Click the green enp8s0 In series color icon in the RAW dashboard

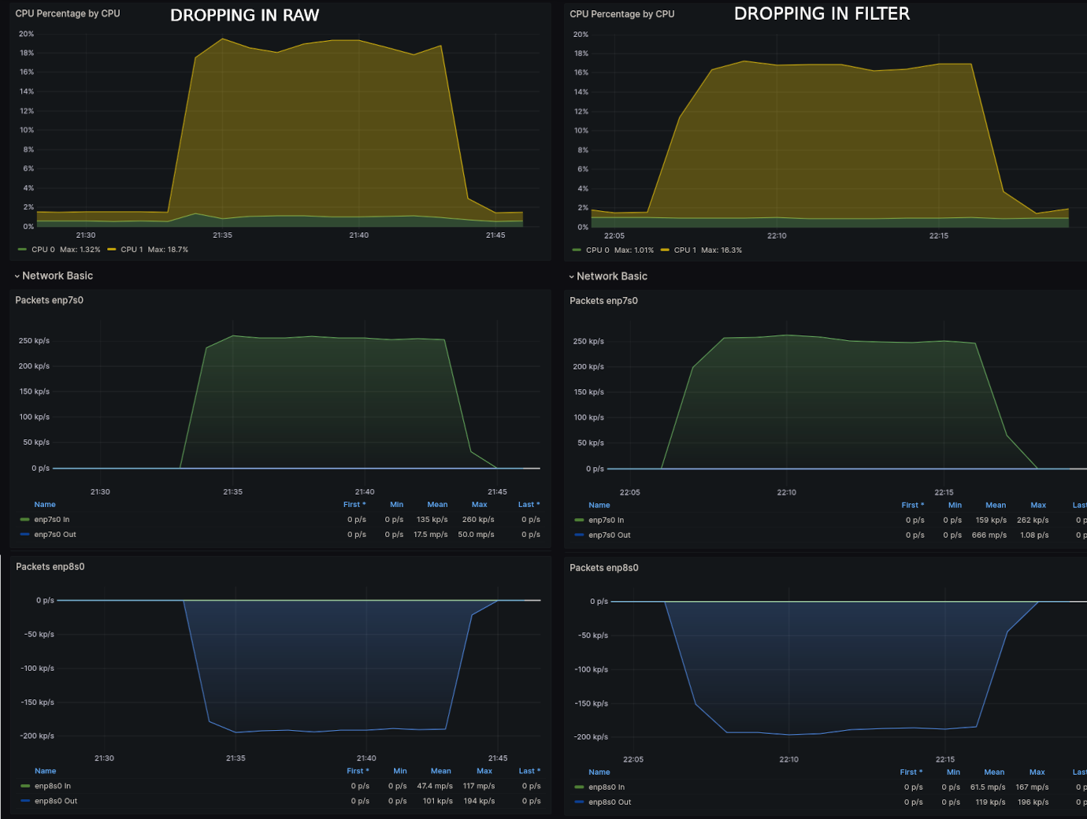coord(25,786)
